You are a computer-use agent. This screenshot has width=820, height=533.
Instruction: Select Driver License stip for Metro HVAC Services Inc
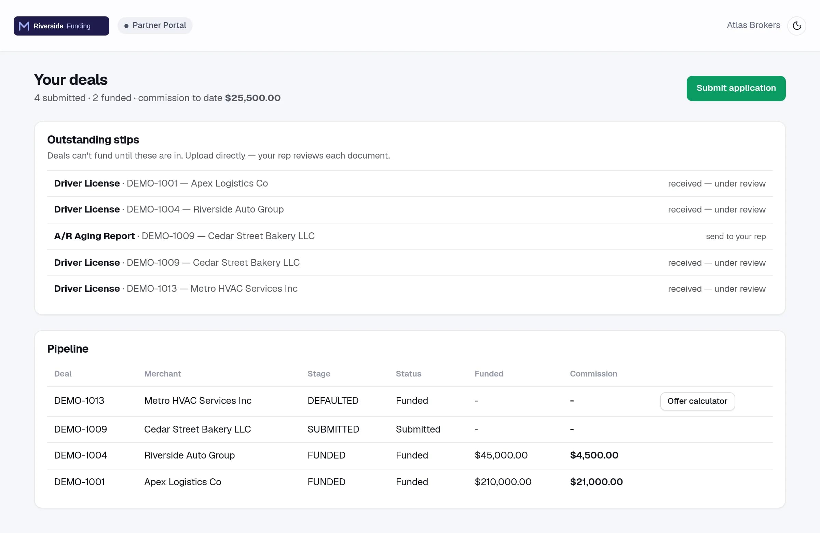(x=410, y=289)
